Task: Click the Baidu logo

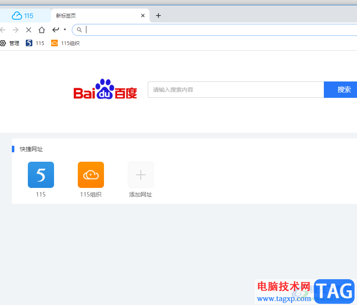Action: pos(105,89)
